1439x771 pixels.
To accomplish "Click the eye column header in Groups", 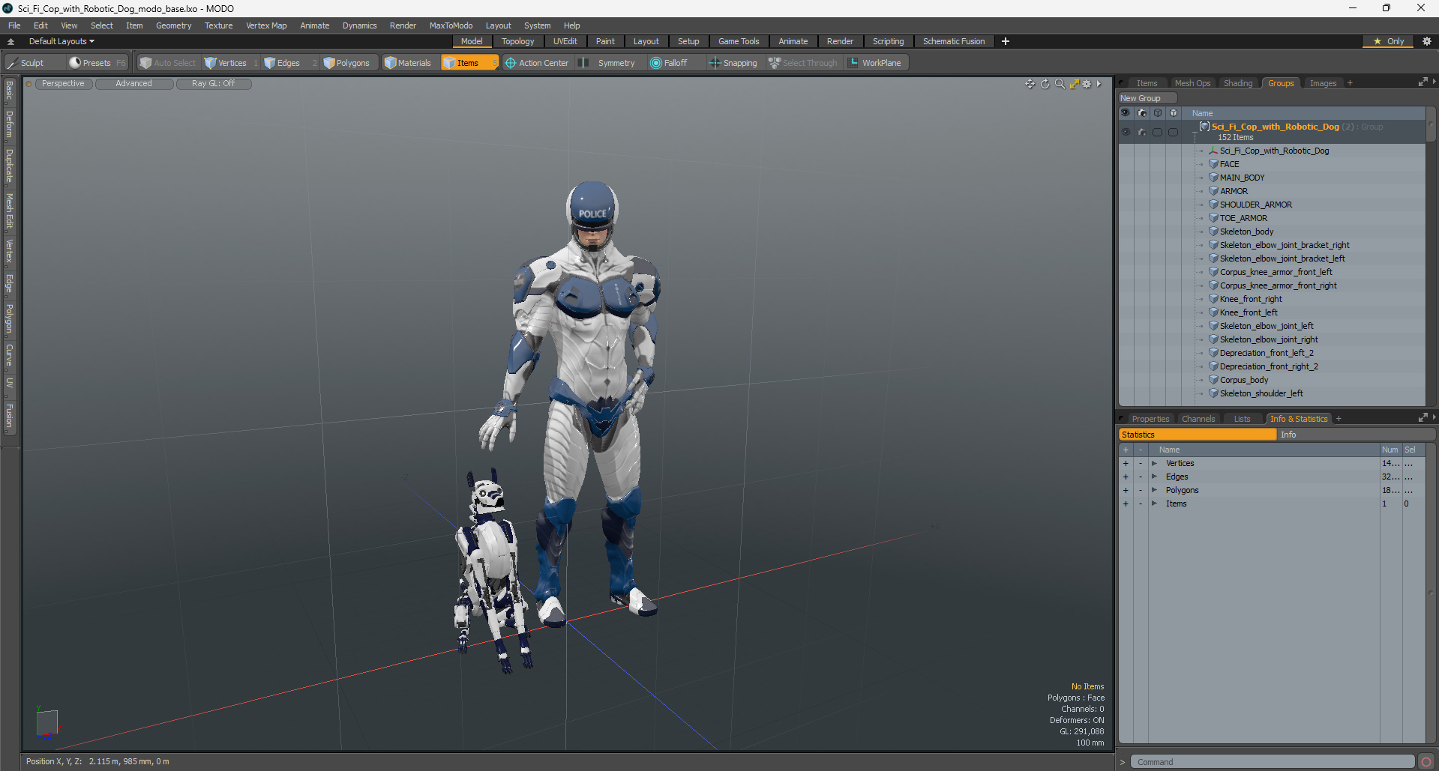I will click(1126, 113).
